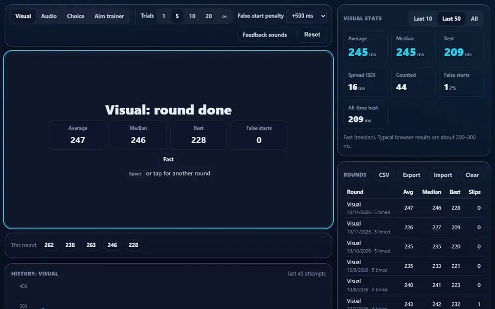Image resolution: width=495 pixels, height=309 pixels.
Task: Click the Average 245 ms stat card
Action: [365, 47]
